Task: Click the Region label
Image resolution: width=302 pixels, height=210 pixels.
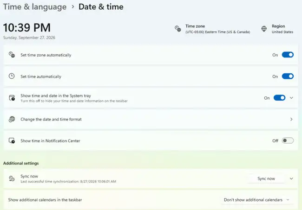Action: pyautogui.click(x=278, y=26)
